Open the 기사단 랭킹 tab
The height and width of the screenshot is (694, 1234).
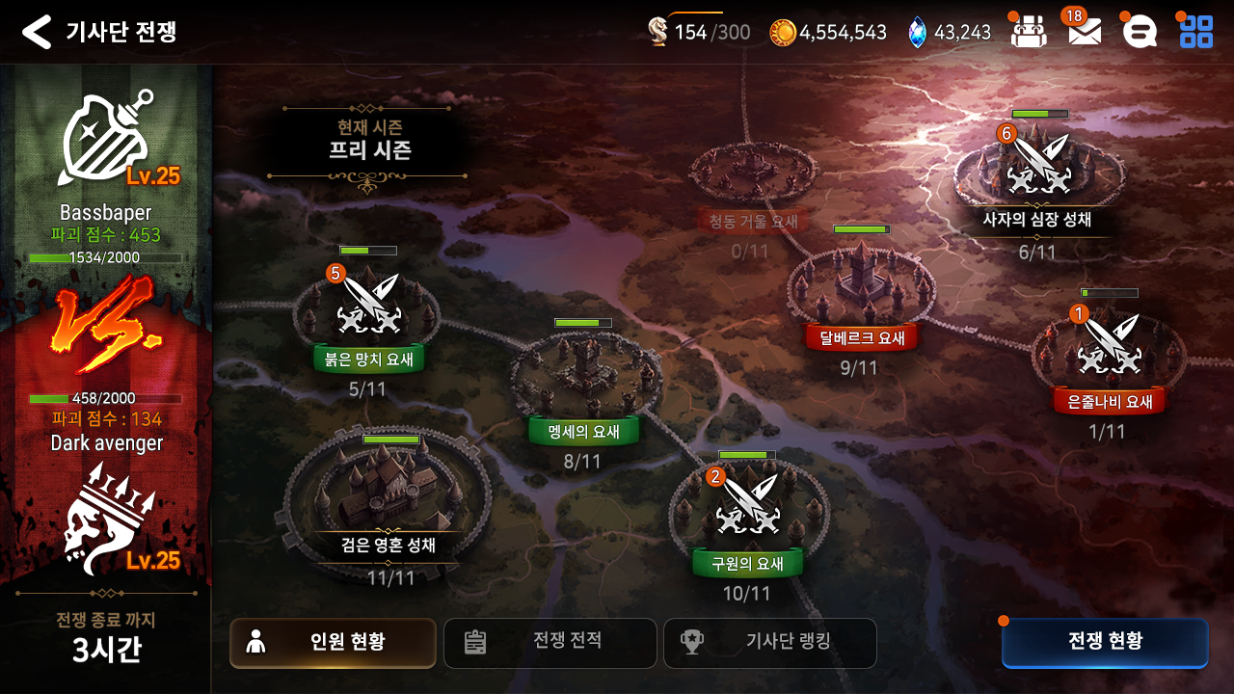pyautogui.click(x=769, y=643)
